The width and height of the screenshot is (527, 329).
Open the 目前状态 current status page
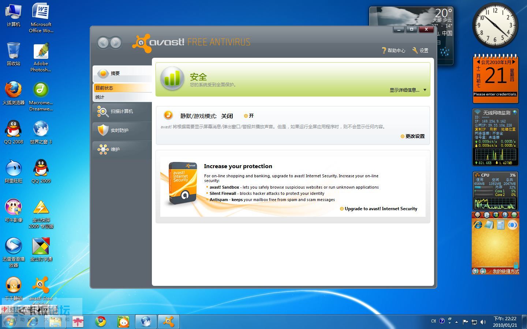(x=122, y=88)
